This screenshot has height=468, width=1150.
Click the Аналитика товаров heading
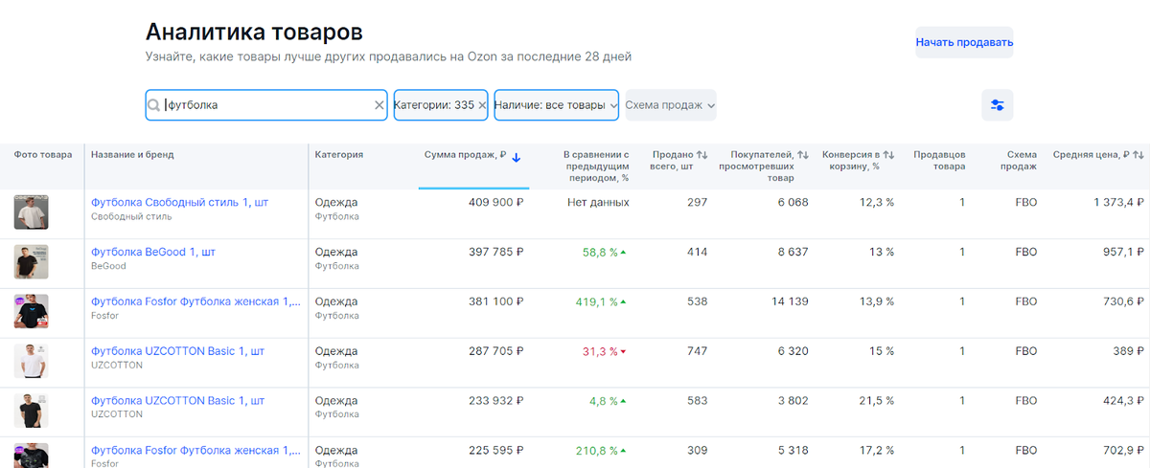(x=254, y=31)
